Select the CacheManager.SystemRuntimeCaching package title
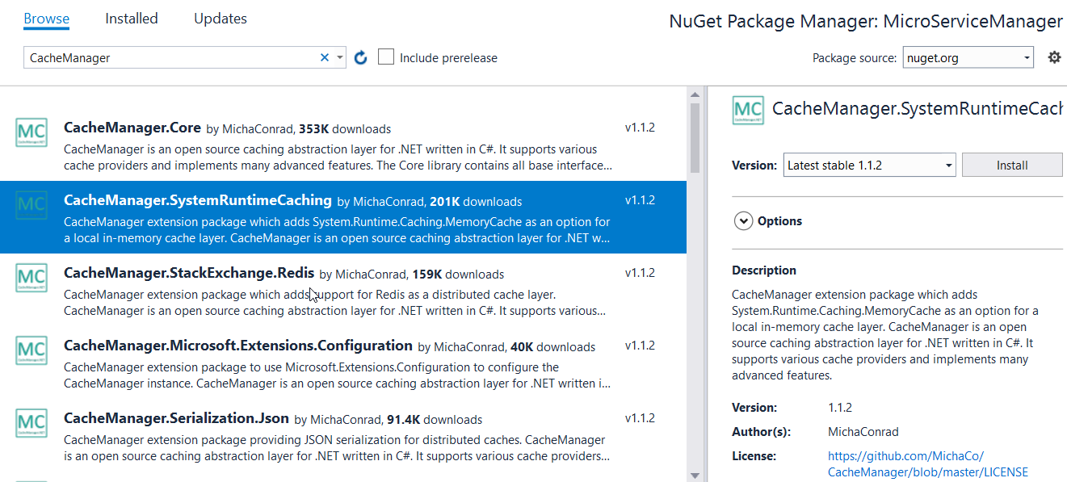1067x482 pixels. point(198,200)
